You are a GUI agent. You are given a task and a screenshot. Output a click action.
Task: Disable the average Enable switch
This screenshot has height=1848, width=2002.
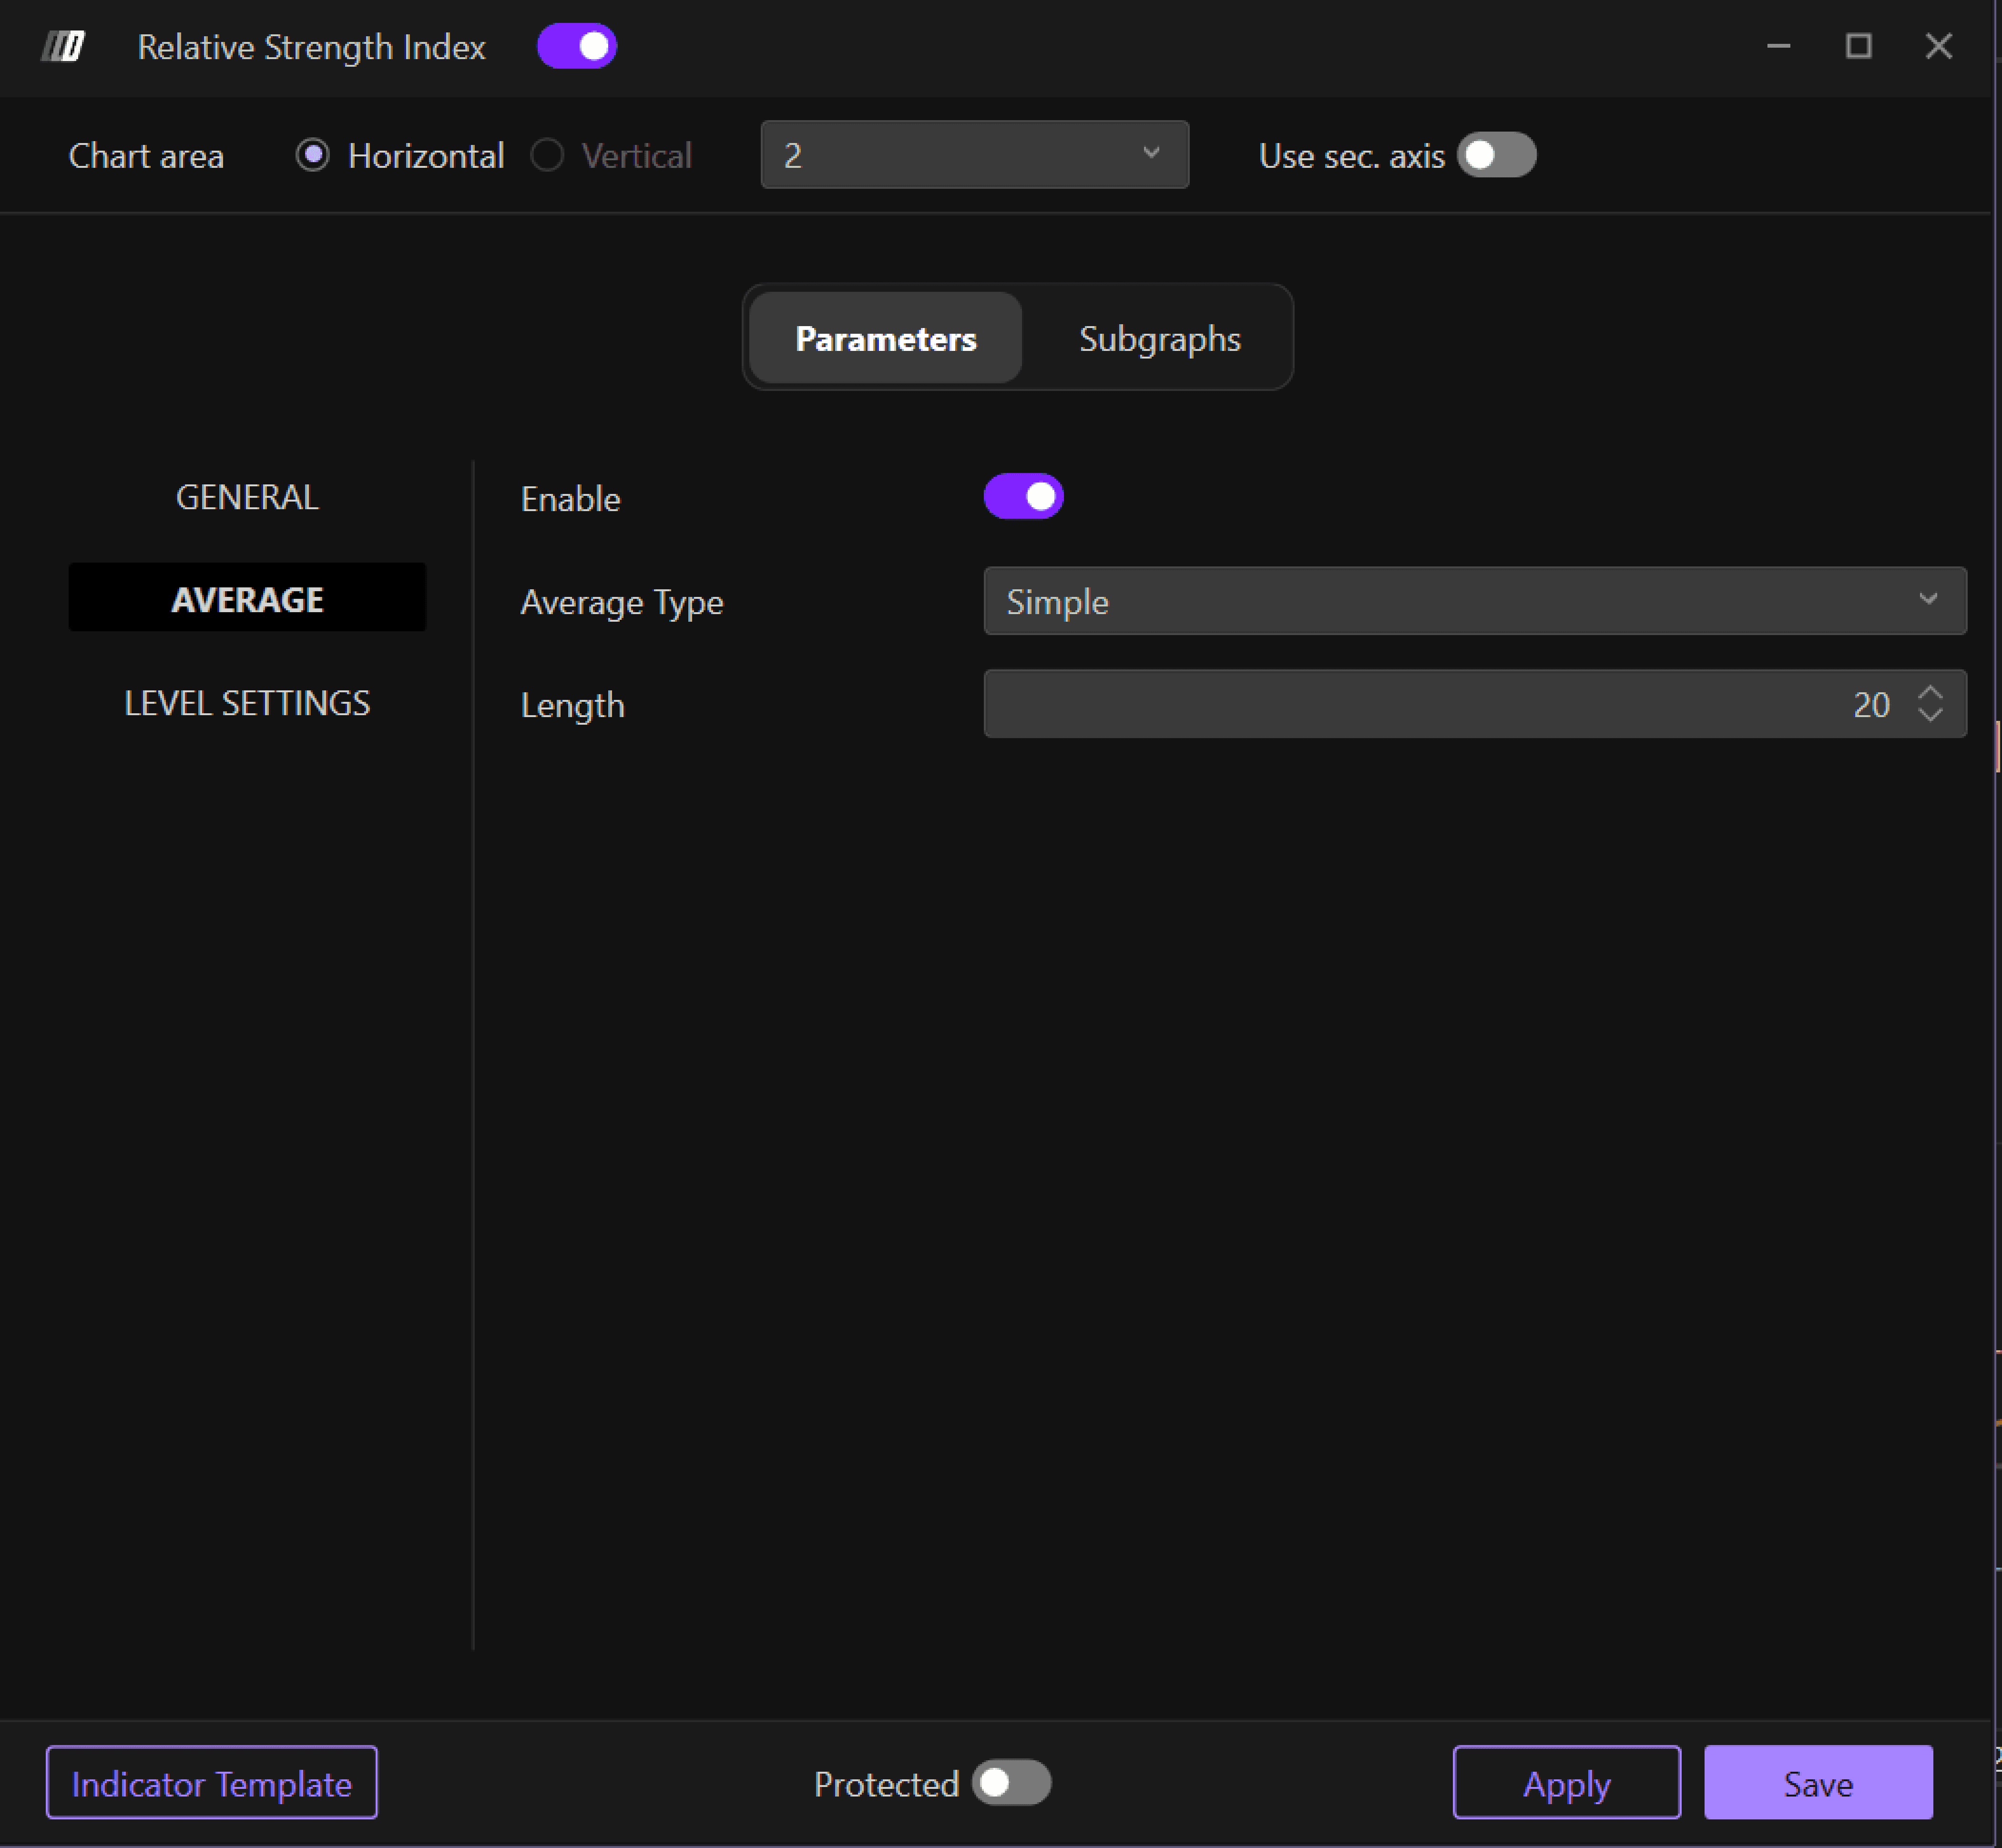pos(1023,497)
